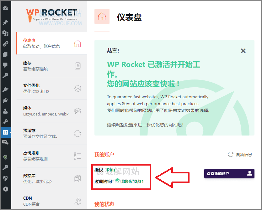Viewport: 262px width, 210px height.
Task: Click the database stack icon beside 数据库
Action: pos(78,178)
